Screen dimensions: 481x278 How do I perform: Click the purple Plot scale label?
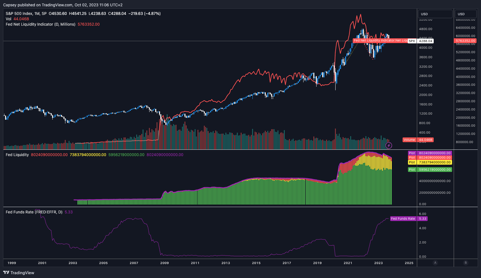tap(412, 153)
